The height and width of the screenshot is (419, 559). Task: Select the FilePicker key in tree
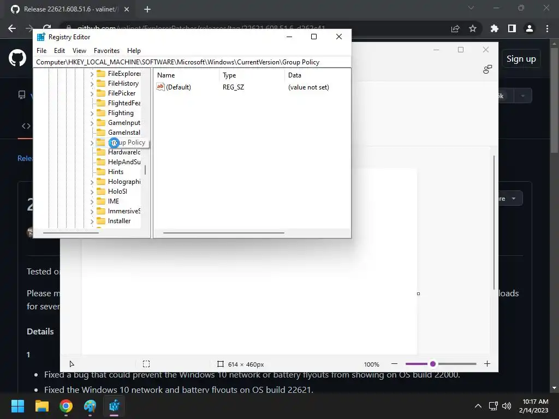pyautogui.click(x=122, y=93)
